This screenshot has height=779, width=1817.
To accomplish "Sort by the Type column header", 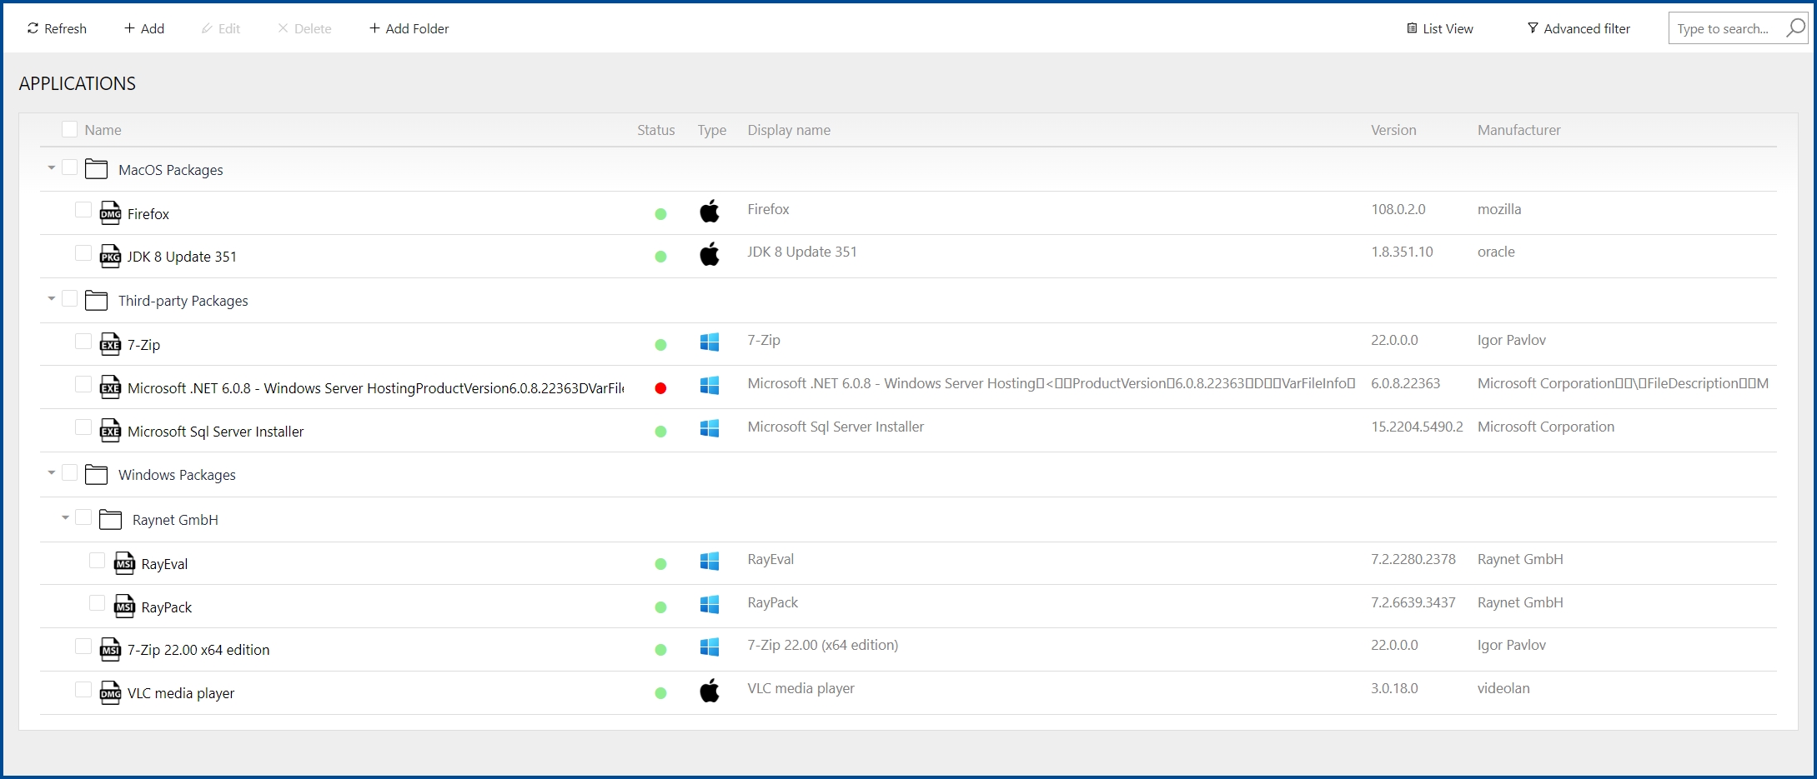I will point(712,130).
